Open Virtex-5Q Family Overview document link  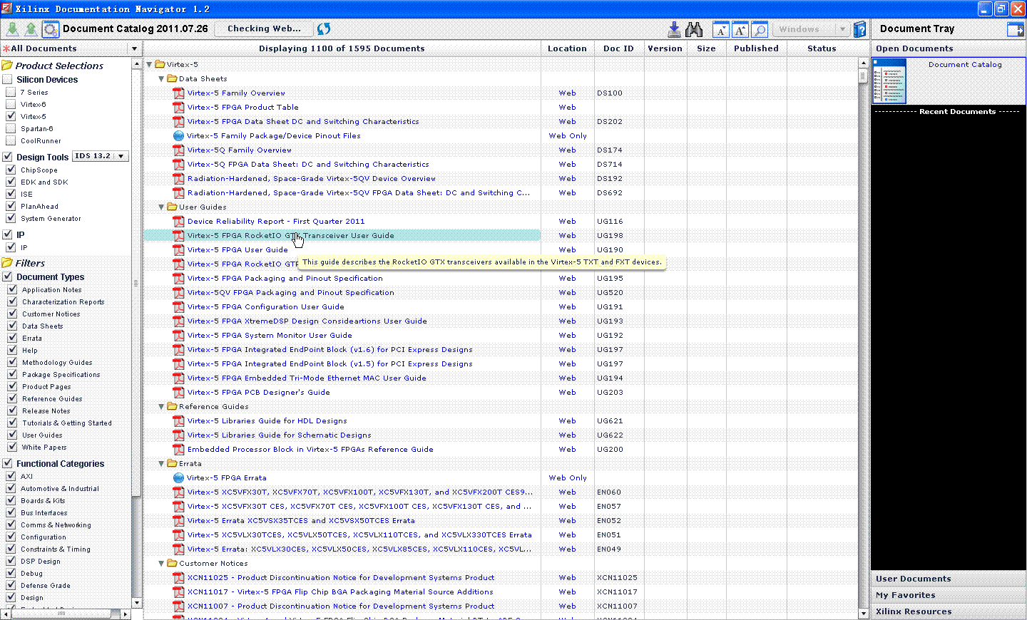[240, 150]
